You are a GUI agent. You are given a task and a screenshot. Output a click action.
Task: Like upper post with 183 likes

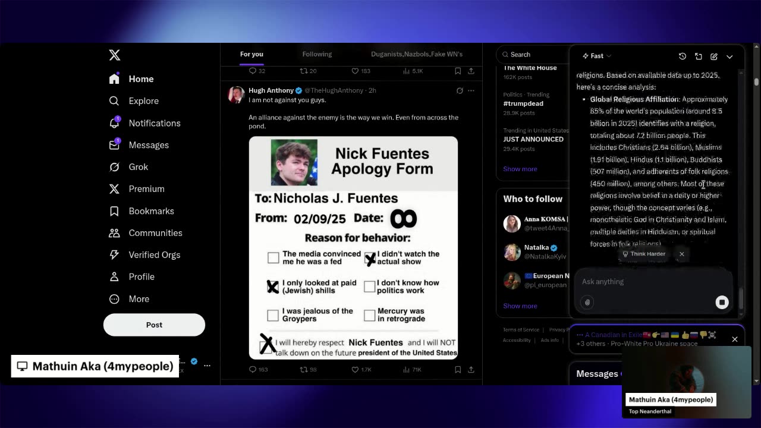(x=361, y=71)
